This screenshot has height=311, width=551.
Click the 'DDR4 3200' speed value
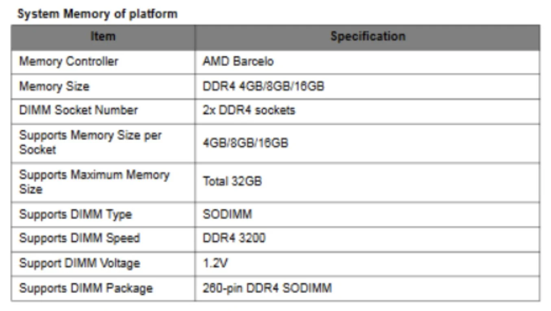point(234,238)
